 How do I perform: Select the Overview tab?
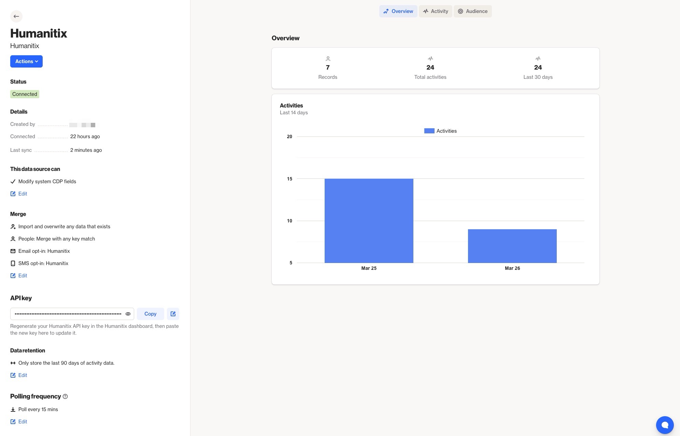(x=398, y=11)
